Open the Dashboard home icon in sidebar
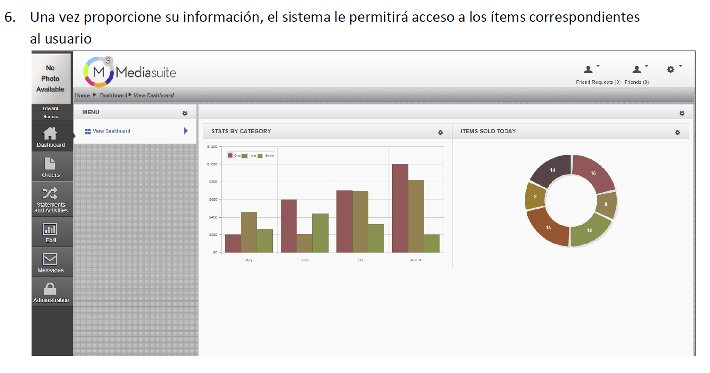 (x=50, y=134)
